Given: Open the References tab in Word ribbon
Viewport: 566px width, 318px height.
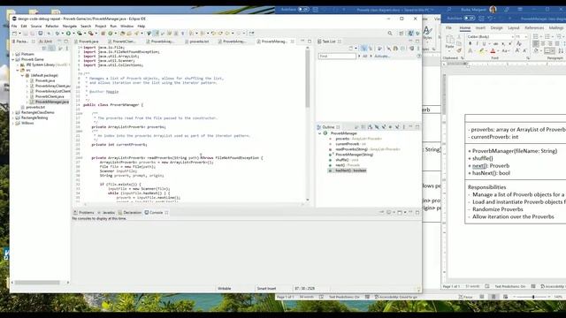Looking at the screenshot, I should (x=534, y=27).
